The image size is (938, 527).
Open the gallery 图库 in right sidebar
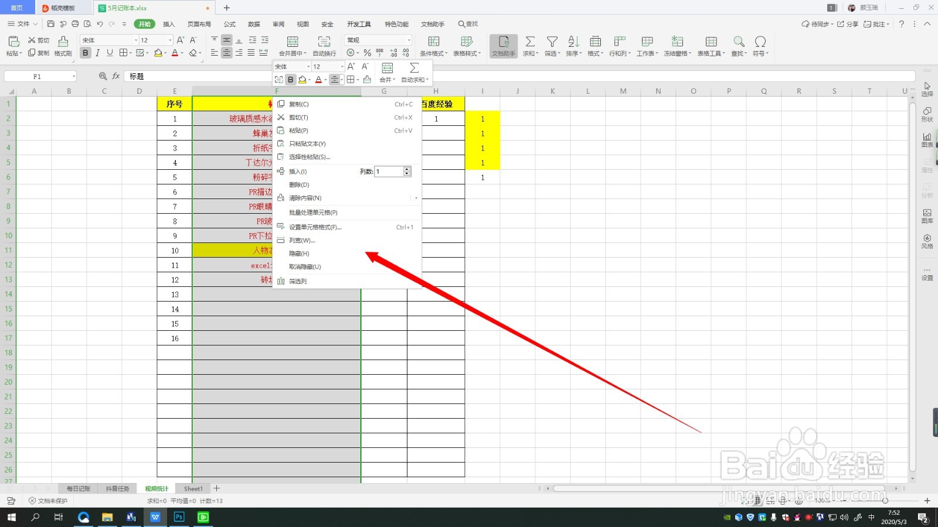[927, 215]
